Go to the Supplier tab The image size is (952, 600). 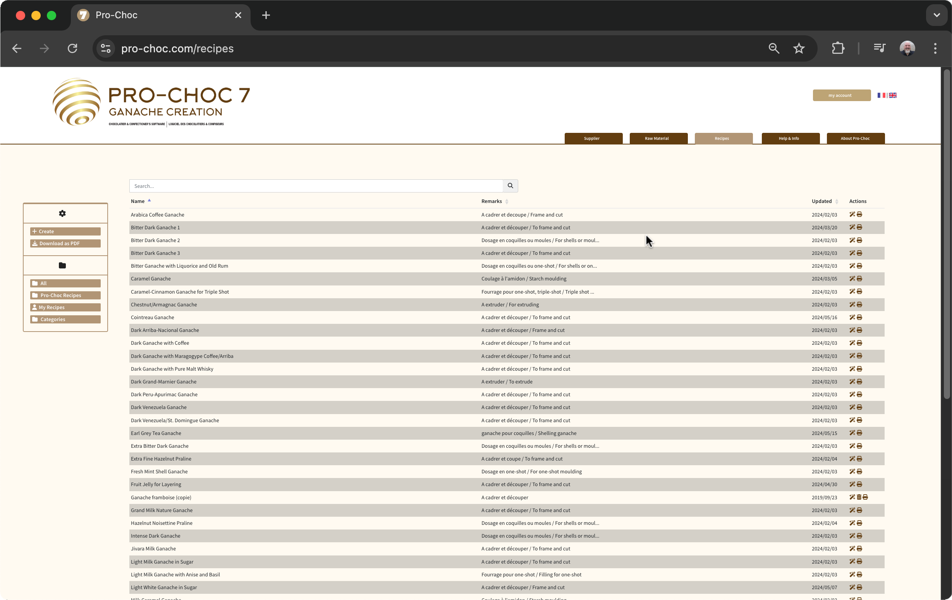(x=592, y=138)
